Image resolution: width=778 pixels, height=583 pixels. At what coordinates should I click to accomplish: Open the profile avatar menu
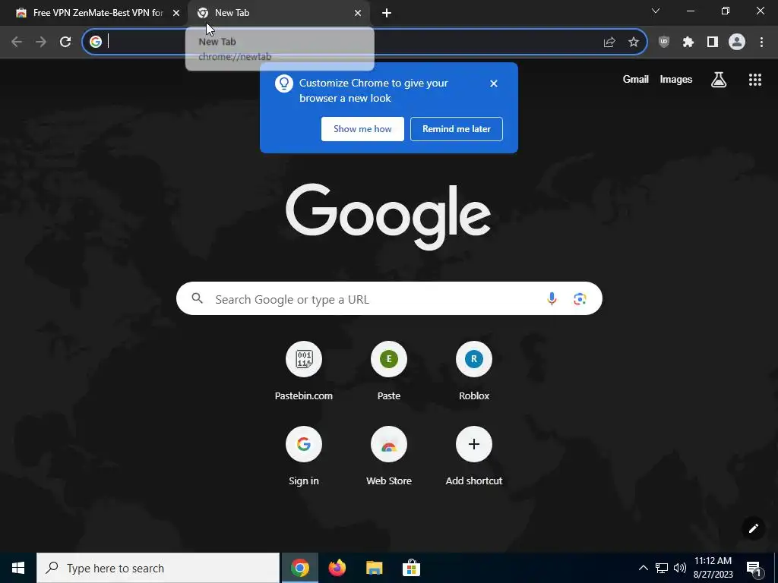pyautogui.click(x=737, y=43)
